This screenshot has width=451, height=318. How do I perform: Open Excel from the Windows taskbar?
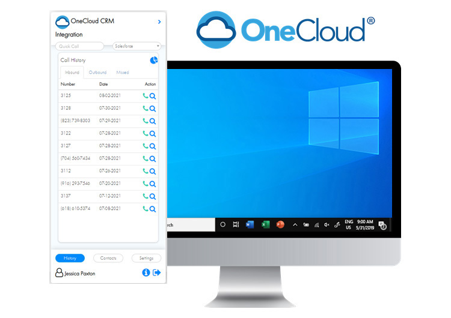(x=265, y=224)
